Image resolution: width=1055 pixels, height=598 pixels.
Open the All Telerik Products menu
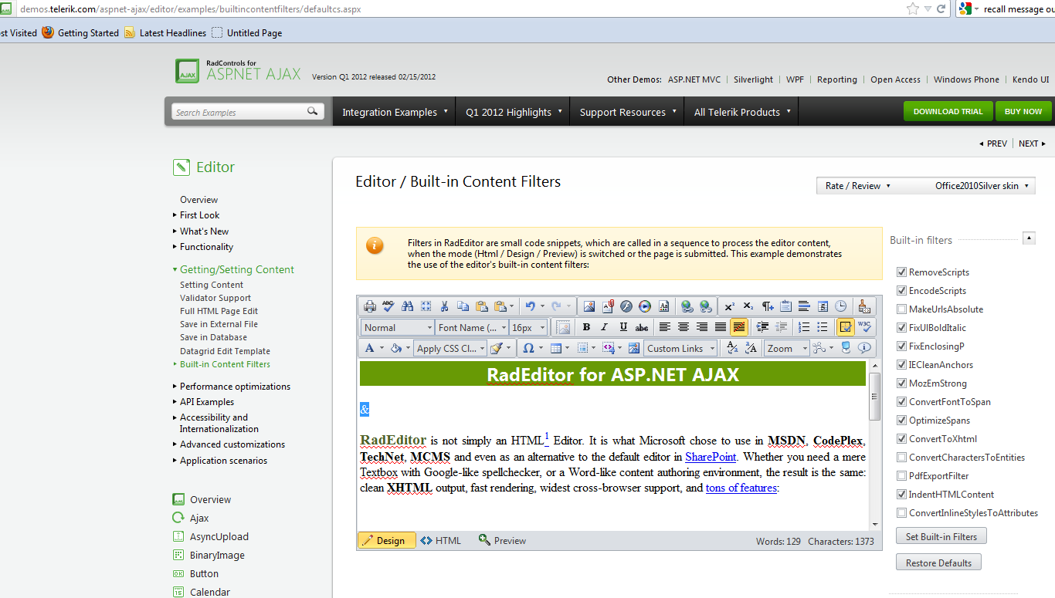741,112
